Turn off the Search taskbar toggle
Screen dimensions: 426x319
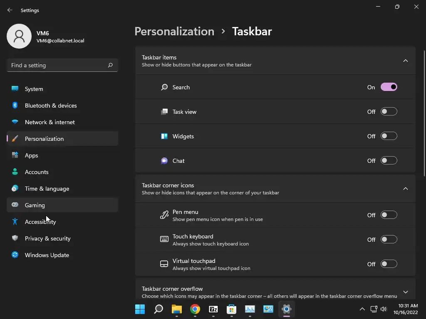[389, 87]
